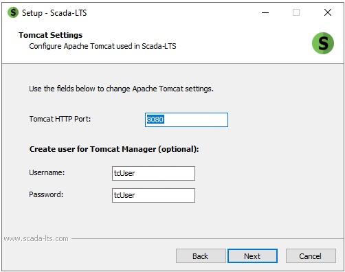This screenshot has width=345, height=272.
Task: Cancel the Scada-LTS setup
Action: tap(311, 256)
